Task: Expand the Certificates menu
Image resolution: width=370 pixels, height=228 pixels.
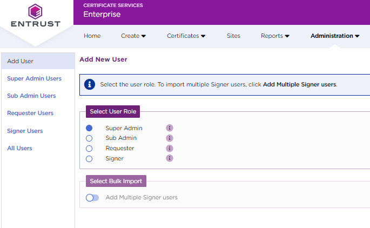Action: point(186,36)
